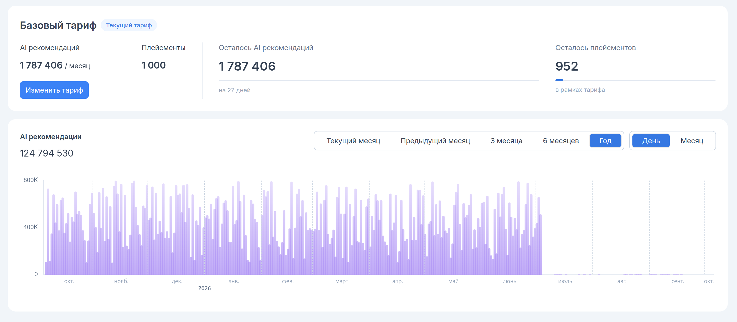Click the дек. month axis label
The height and width of the screenshot is (322, 737).
[177, 281]
